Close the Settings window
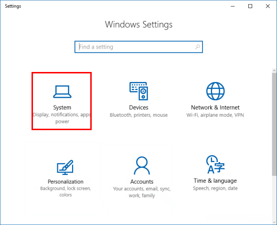The height and width of the screenshot is (225, 277). [268, 6]
